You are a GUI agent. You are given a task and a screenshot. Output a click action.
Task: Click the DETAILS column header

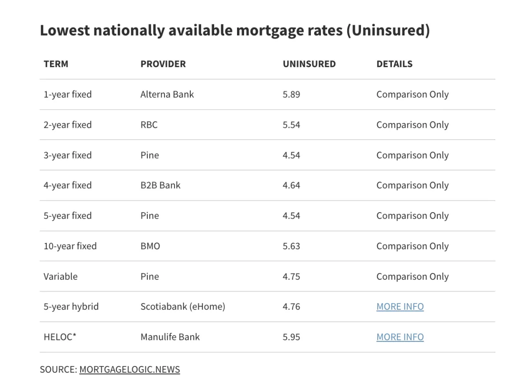(394, 64)
